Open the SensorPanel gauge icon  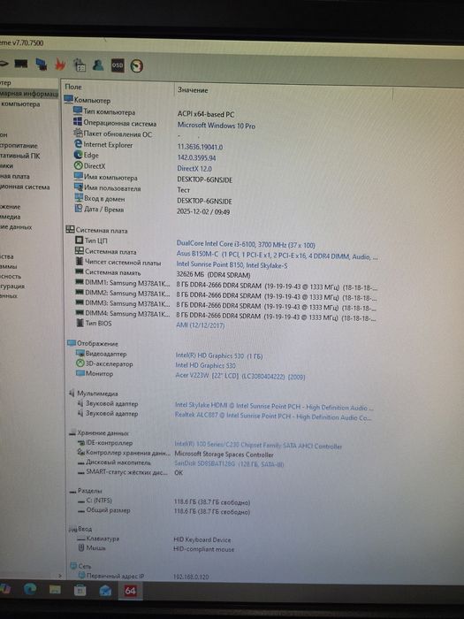[x=136, y=66]
